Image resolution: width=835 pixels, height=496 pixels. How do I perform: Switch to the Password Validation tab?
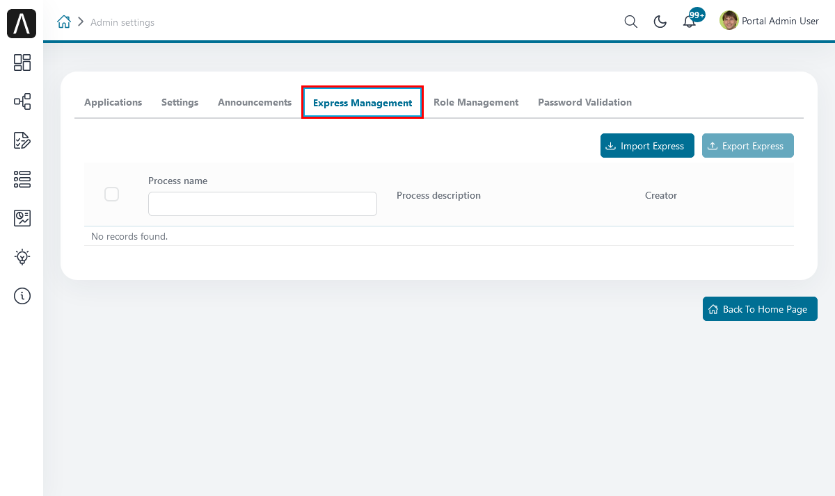click(584, 102)
